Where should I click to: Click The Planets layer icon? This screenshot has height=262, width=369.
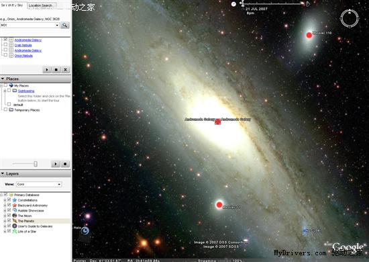pyautogui.click(x=15, y=221)
